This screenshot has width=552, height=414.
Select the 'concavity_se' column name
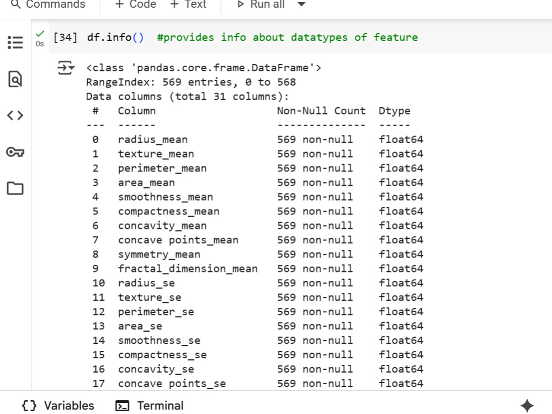pyautogui.click(x=156, y=369)
